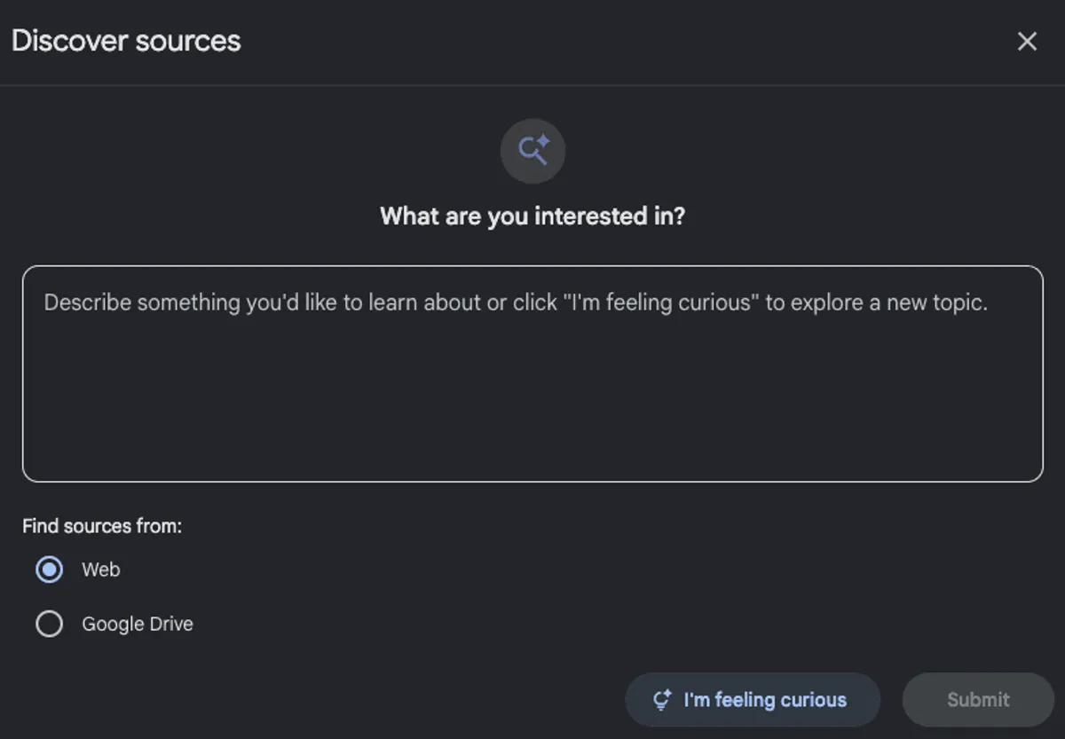Click the sparkle magnifier search icon

click(533, 151)
